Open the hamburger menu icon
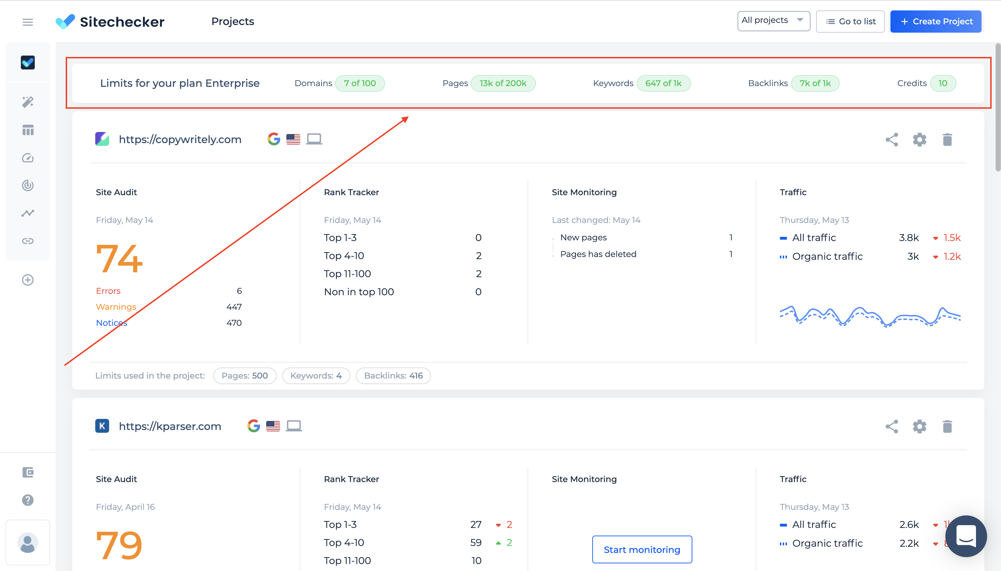This screenshot has width=1001, height=571. pyautogui.click(x=27, y=22)
